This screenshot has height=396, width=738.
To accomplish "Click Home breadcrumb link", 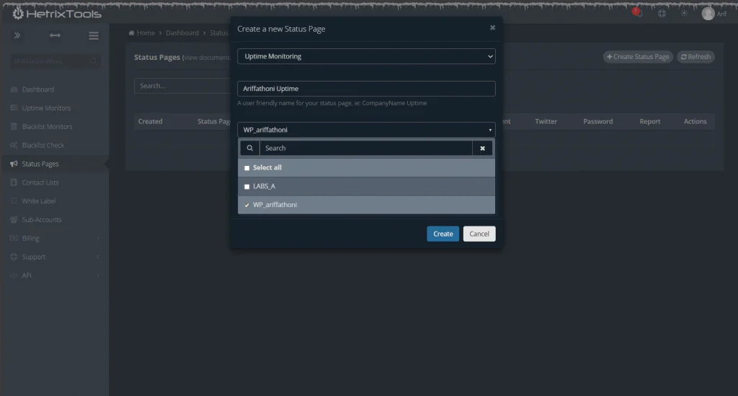I will click(x=146, y=33).
